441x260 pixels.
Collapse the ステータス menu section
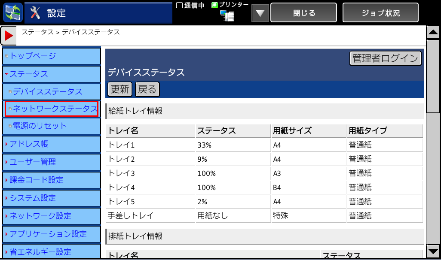(x=29, y=74)
